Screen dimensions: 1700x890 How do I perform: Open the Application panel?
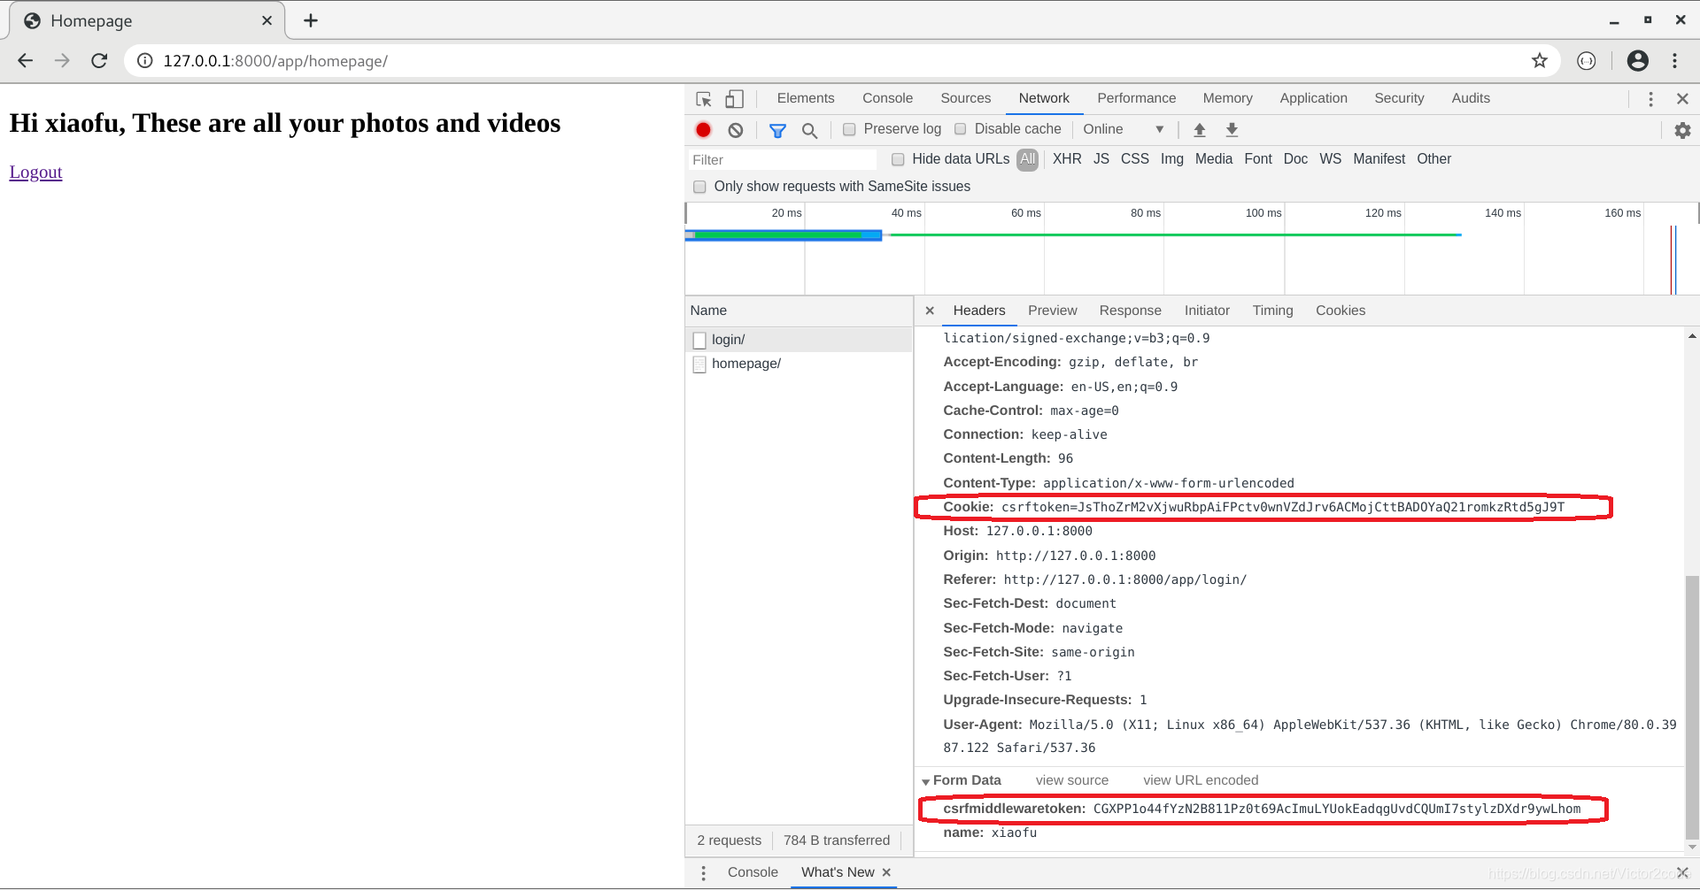click(1313, 98)
